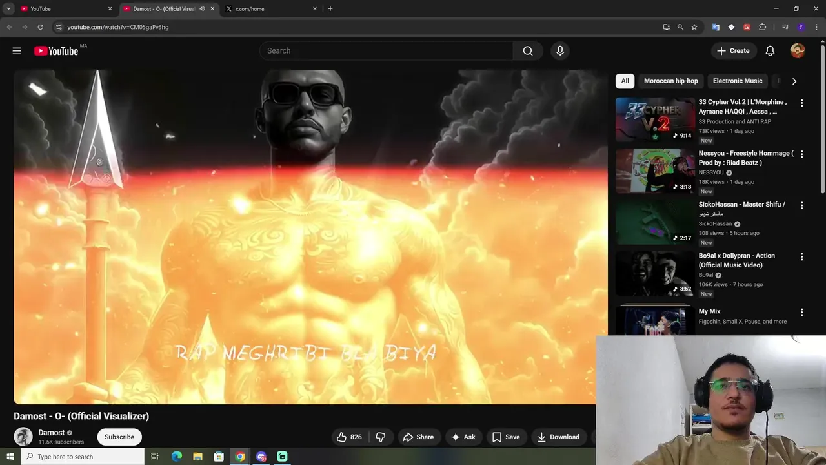Open Microsoft Edge from the taskbar
This screenshot has height=465, width=826.
tap(176, 457)
